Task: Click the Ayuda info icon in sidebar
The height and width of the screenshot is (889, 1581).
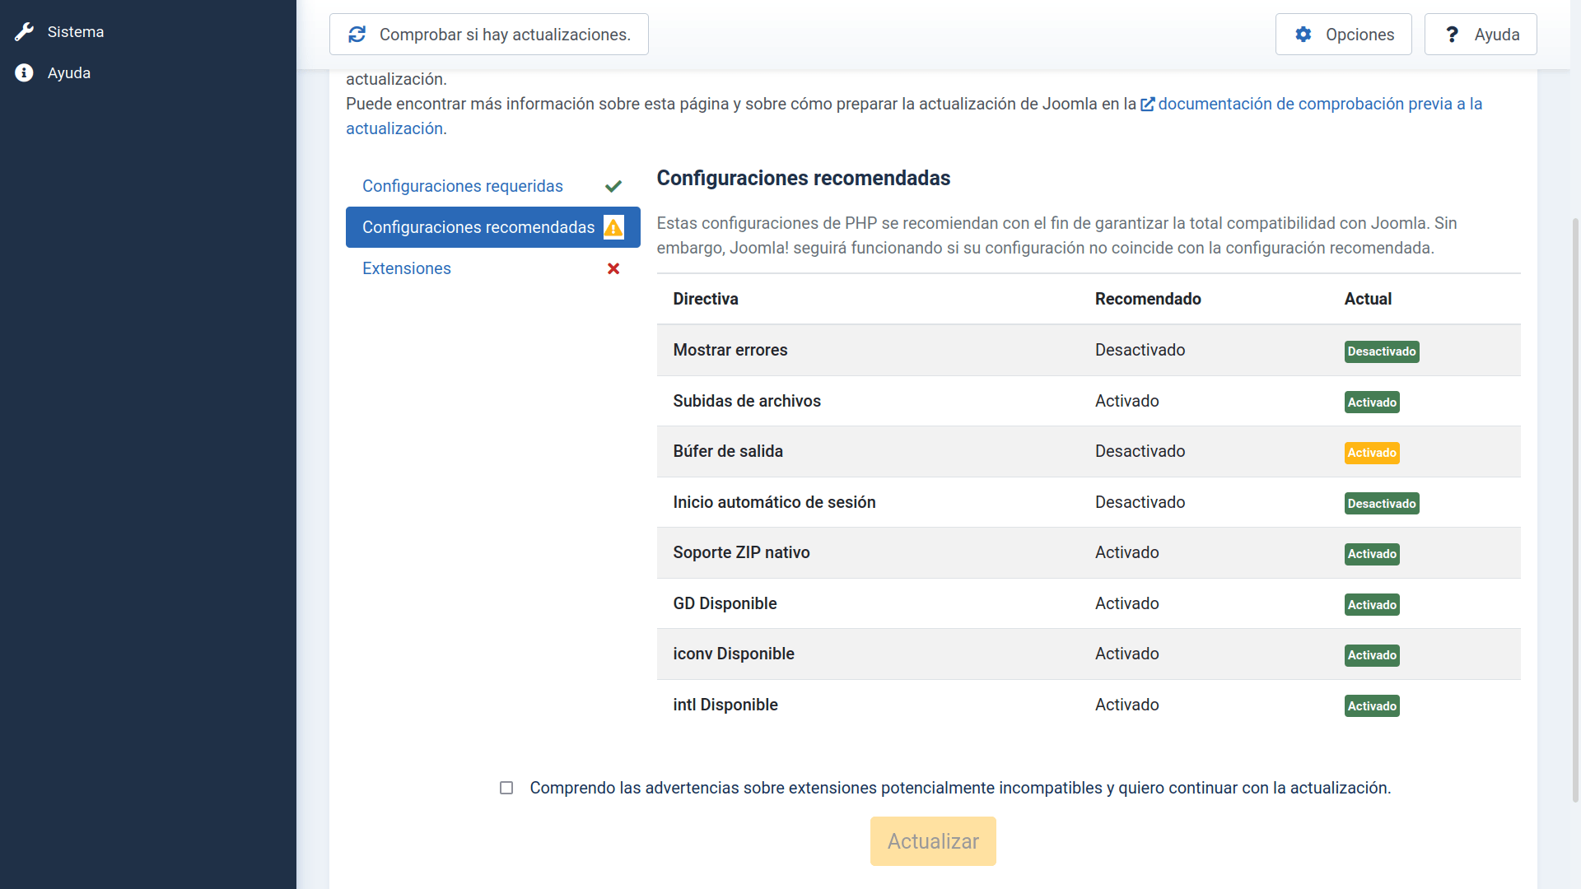Action: 24,73
